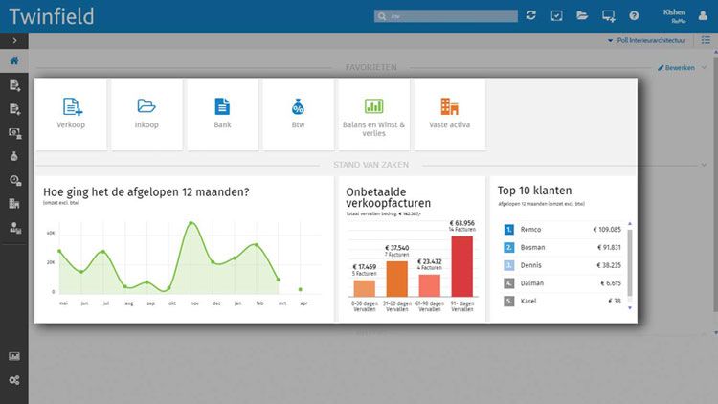Click the amount € 91.831
Image resolution: width=718 pixels, height=404 pixels.
[x=609, y=247]
